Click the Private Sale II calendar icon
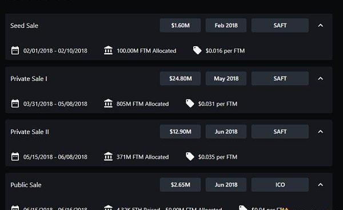This screenshot has height=210, width=343. click(15, 156)
